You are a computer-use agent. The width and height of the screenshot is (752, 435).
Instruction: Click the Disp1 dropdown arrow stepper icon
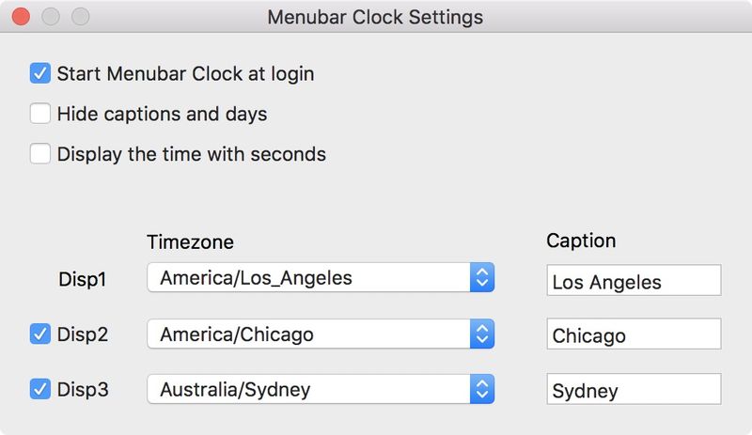pos(482,277)
